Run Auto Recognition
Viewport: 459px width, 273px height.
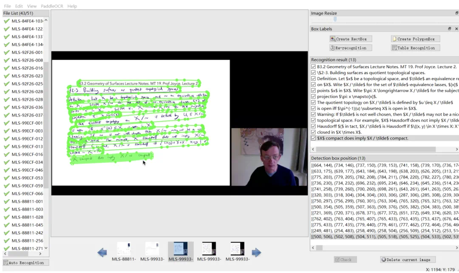26,263
